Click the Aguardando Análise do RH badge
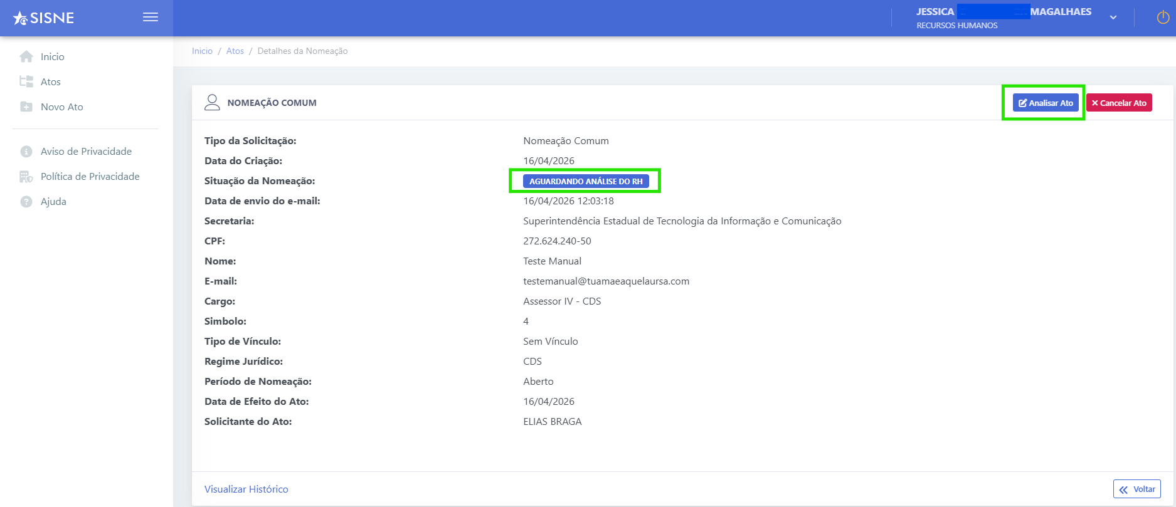Viewport: 1176px width, 507px height. 586,181
